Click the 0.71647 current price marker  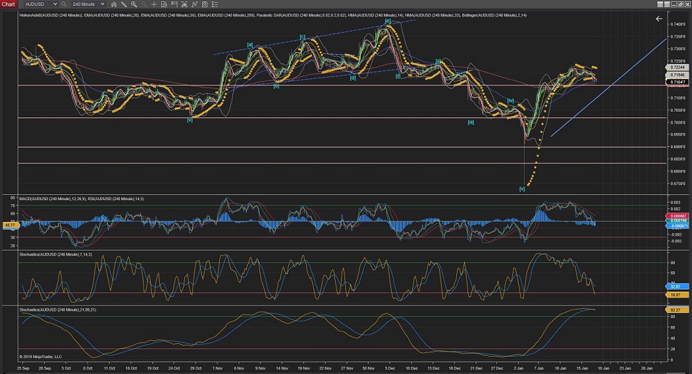677,82
